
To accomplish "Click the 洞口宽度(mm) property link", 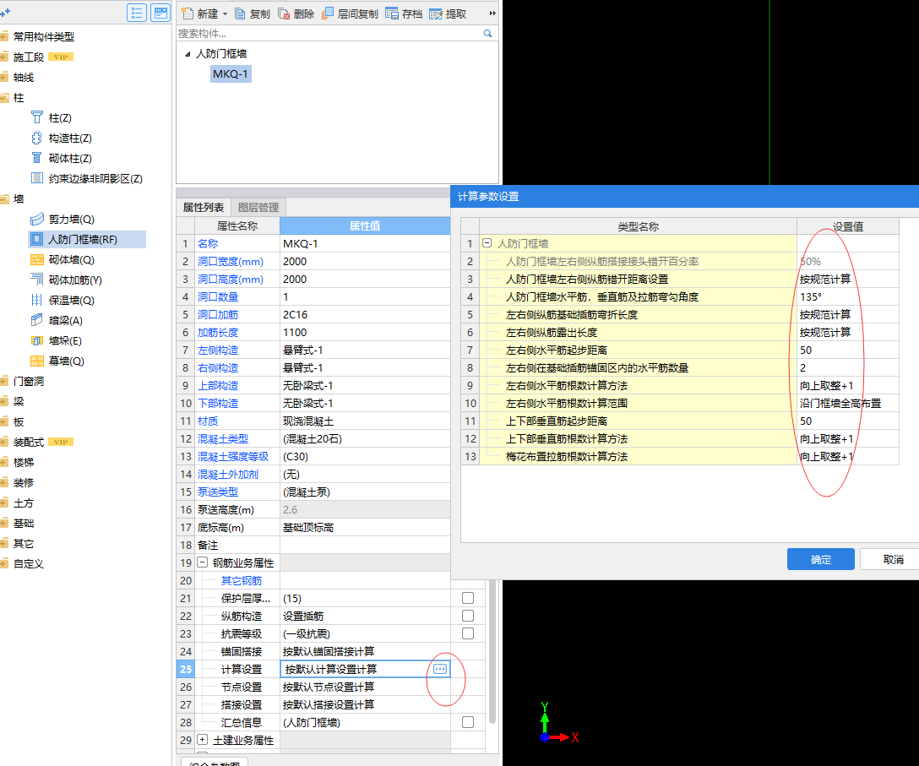I will coord(231,262).
